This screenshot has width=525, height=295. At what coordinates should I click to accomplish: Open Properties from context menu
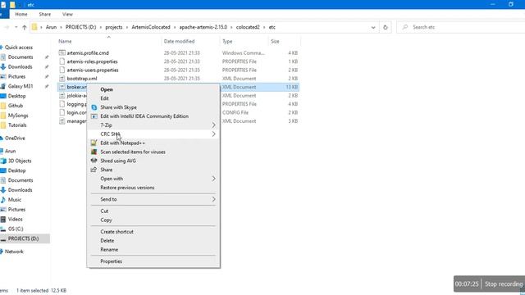[112, 261]
